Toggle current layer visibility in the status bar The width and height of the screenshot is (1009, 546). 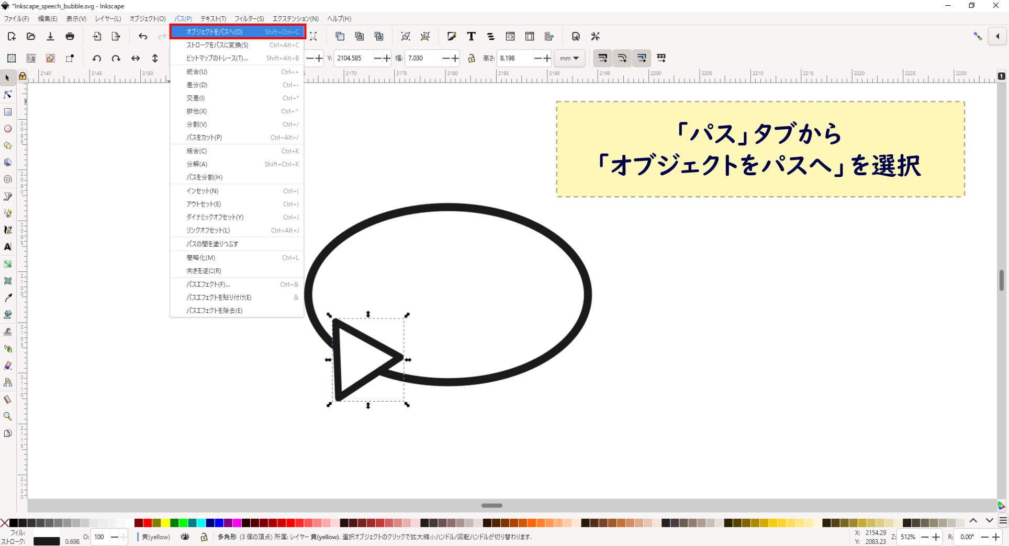point(185,537)
